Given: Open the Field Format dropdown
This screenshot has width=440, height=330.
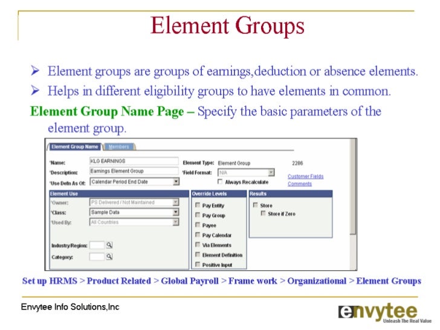Looking at the screenshot, I should pyautogui.click(x=271, y=172).
